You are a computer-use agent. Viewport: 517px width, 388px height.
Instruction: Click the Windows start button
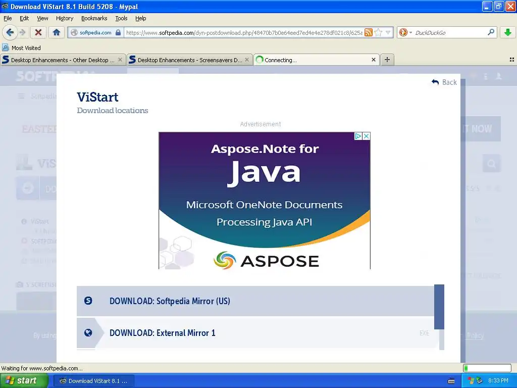(24, 380)
